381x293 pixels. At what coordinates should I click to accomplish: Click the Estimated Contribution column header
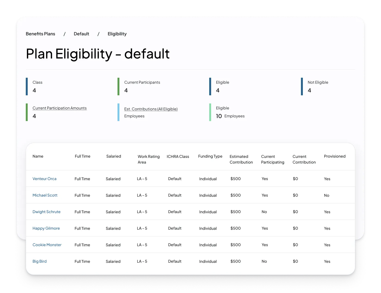coord(241,159)
